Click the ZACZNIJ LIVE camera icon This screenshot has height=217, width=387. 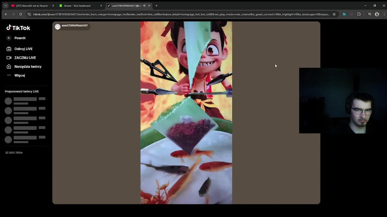[9, 58]
